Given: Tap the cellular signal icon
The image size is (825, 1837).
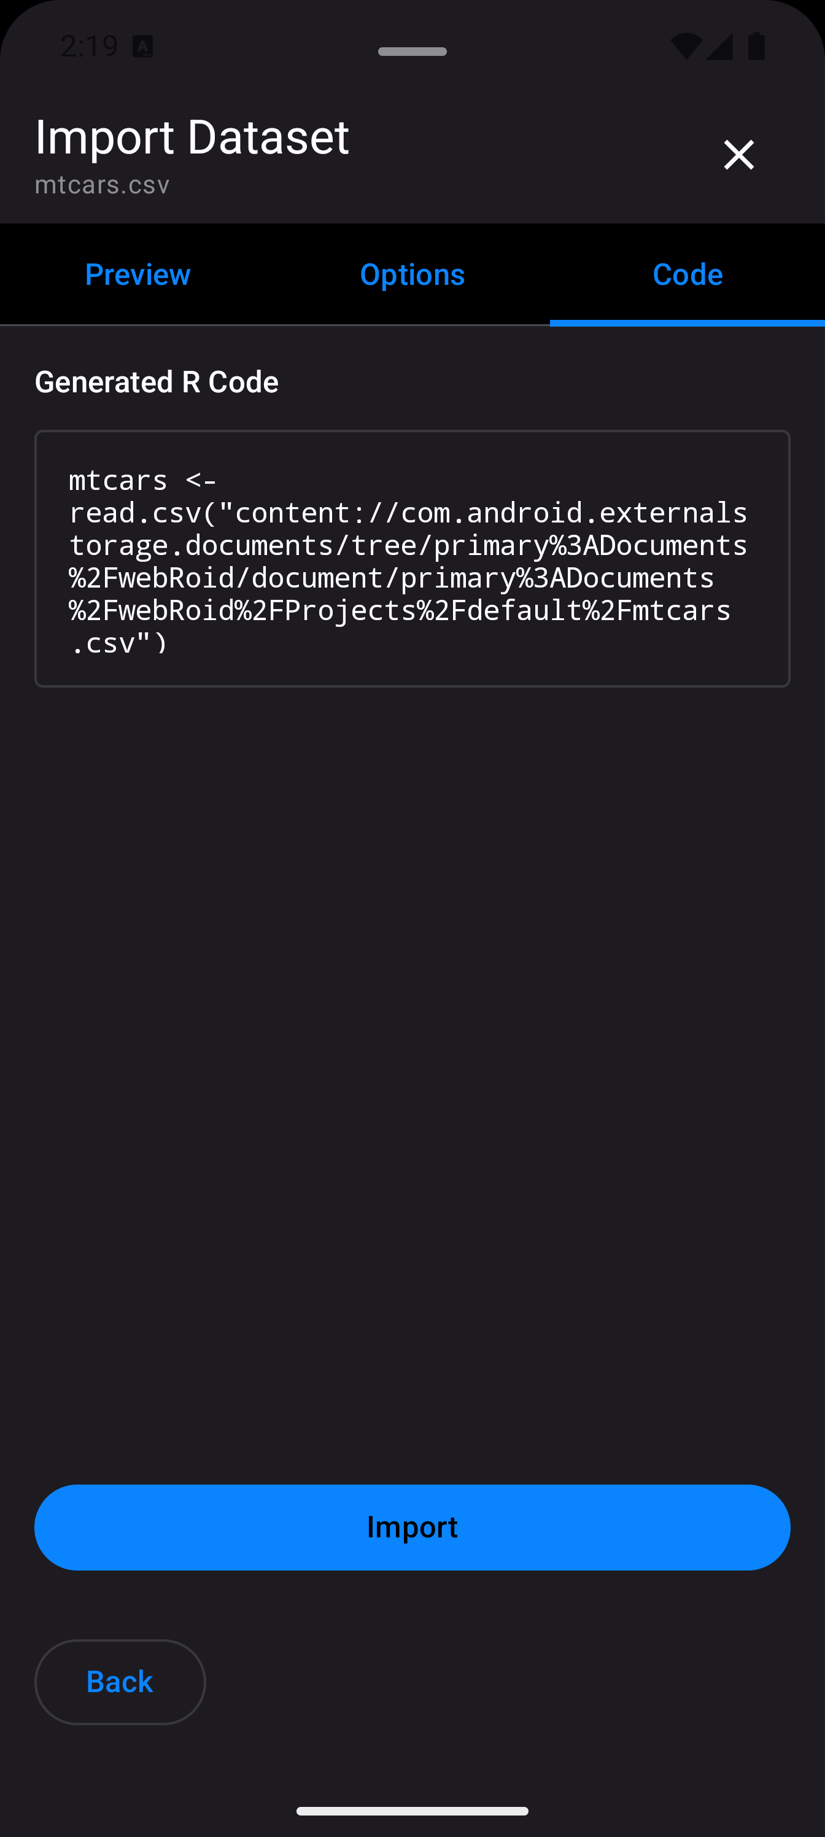Looking at the screenshot, I should [719, 46].
